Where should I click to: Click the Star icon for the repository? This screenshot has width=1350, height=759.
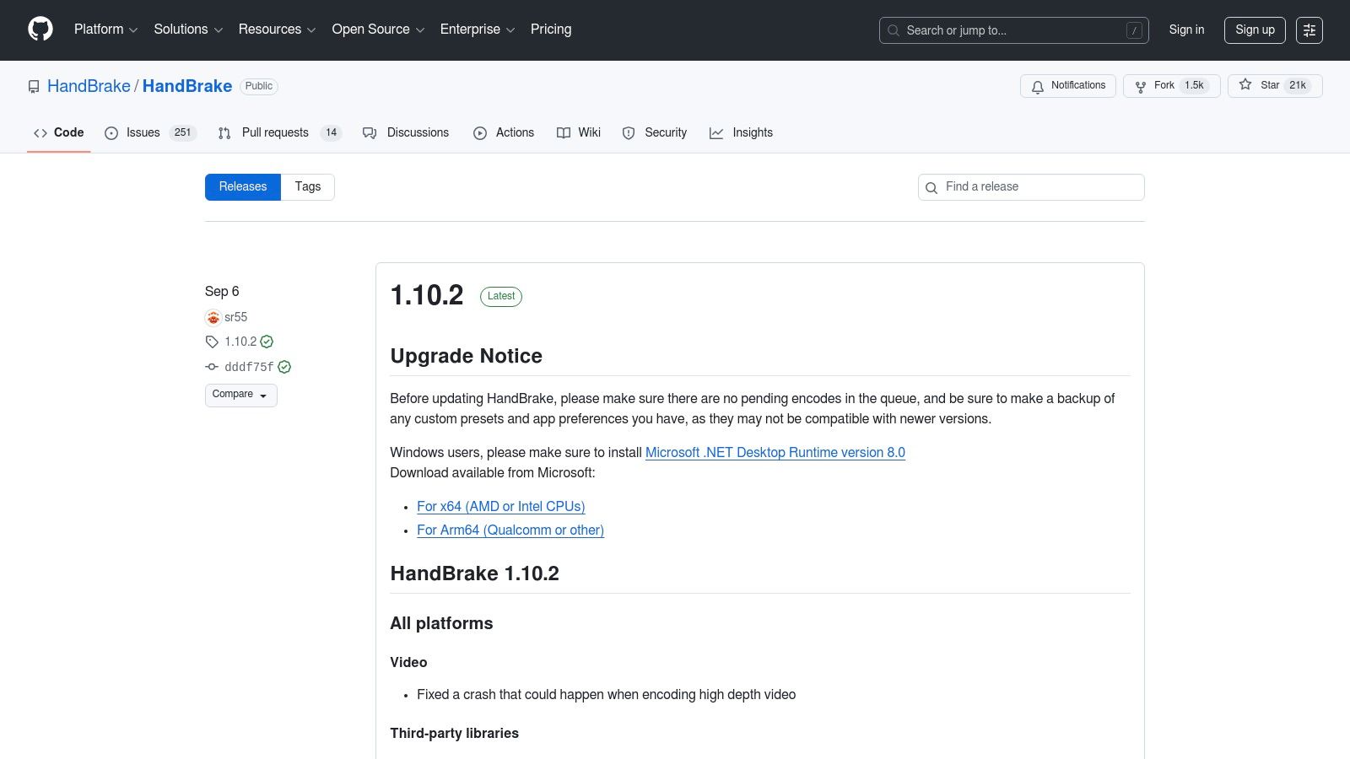(1245, 85)
